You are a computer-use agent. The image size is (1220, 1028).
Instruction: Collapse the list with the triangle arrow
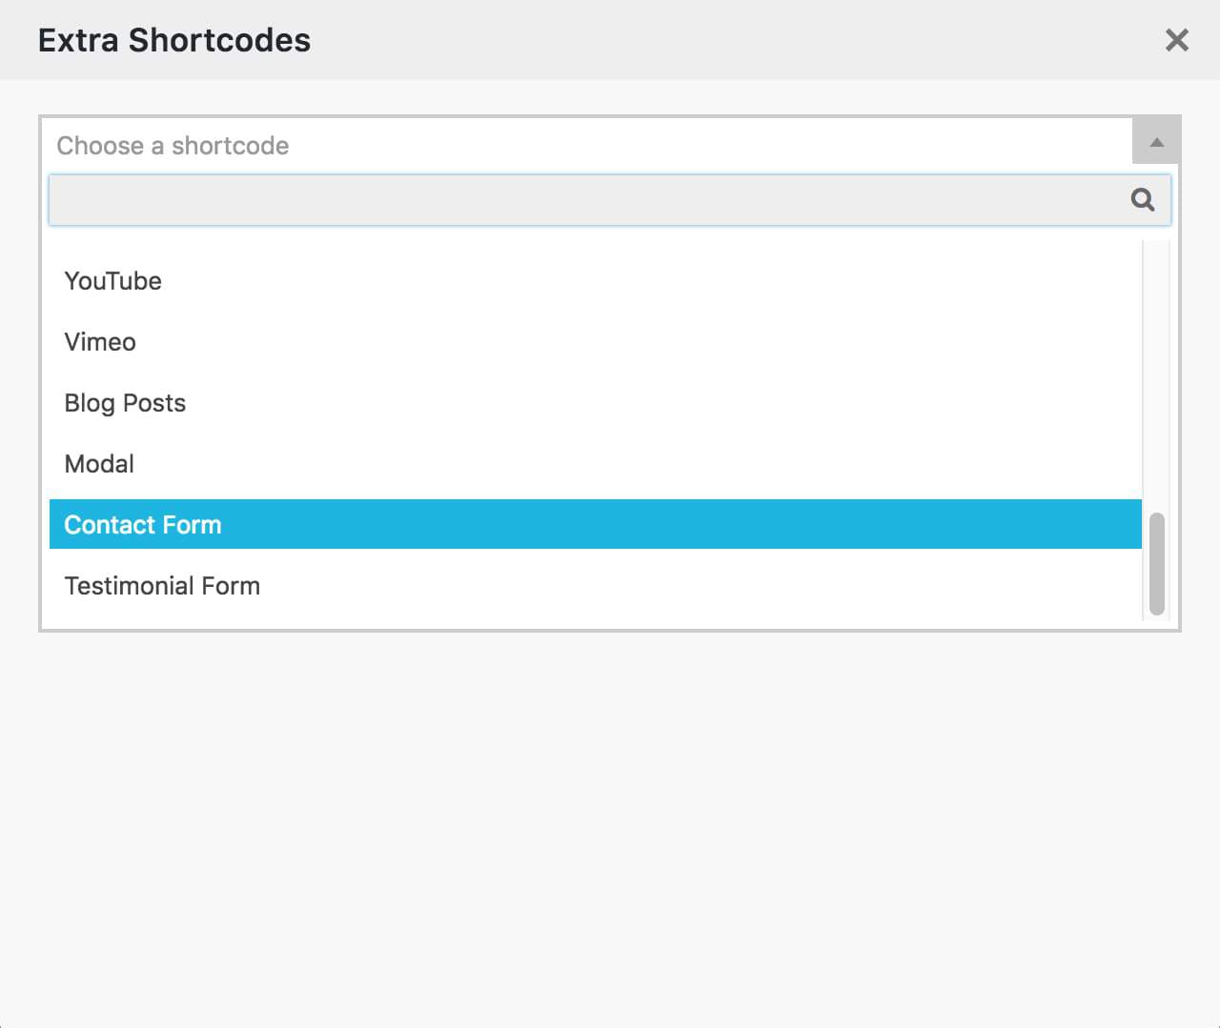click(x=1156, y=142)
